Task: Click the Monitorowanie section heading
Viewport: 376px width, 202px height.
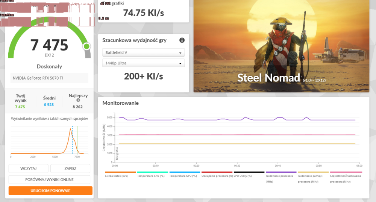Action: point(121,103)
